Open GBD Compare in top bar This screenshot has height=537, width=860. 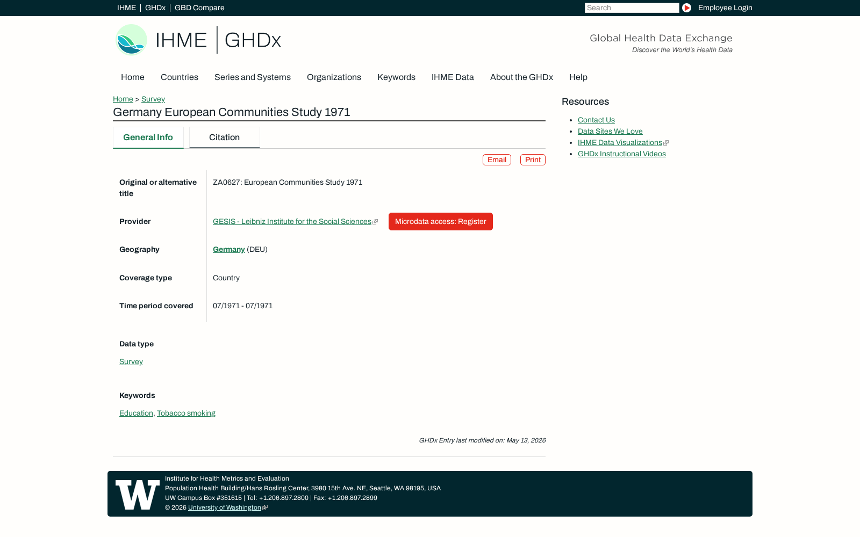[x=199, y=8]
